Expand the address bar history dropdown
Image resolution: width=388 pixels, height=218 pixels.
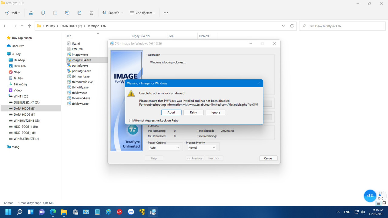pos(283,26)
